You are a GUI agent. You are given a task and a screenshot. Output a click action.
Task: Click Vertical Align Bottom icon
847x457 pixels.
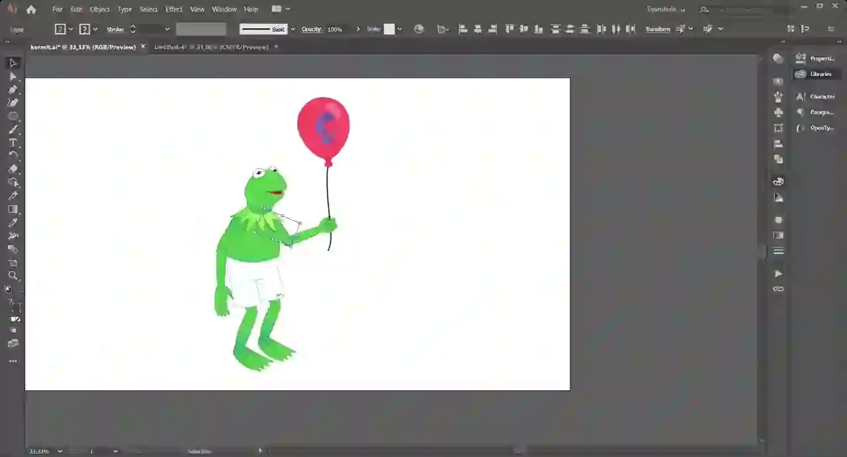[539, 29]
